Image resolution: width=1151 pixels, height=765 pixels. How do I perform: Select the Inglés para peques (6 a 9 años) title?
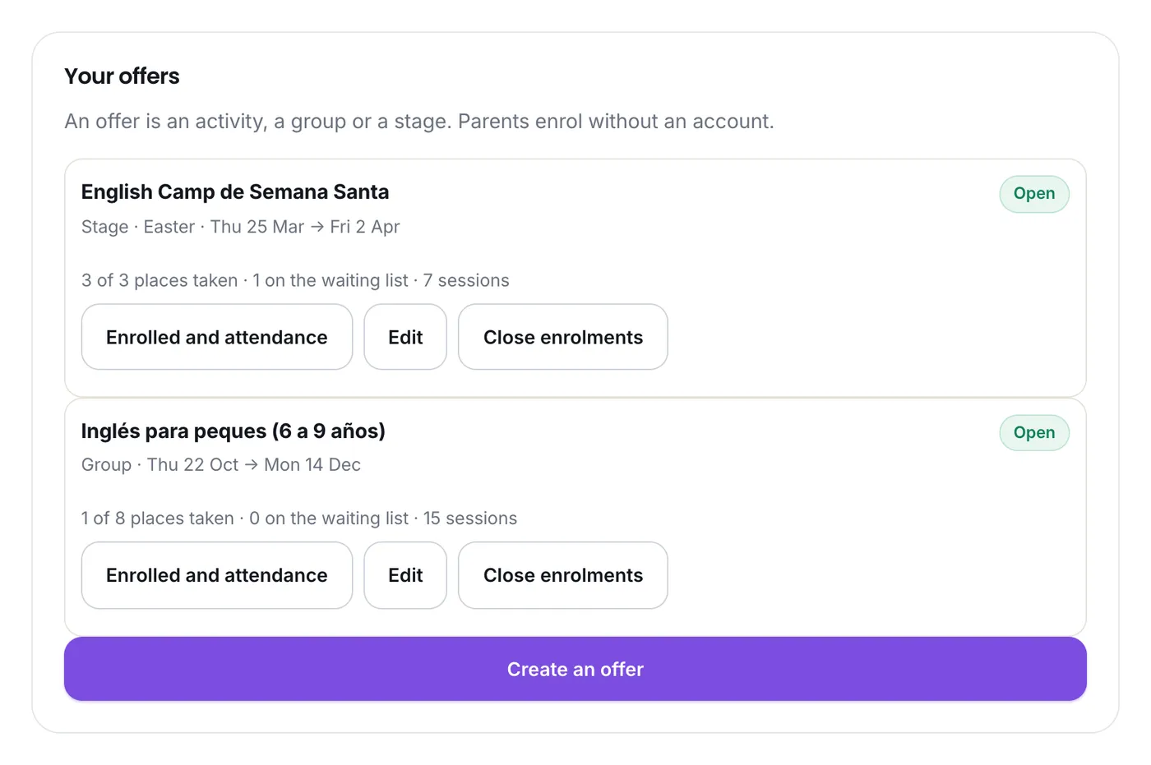tap(233, 431)
